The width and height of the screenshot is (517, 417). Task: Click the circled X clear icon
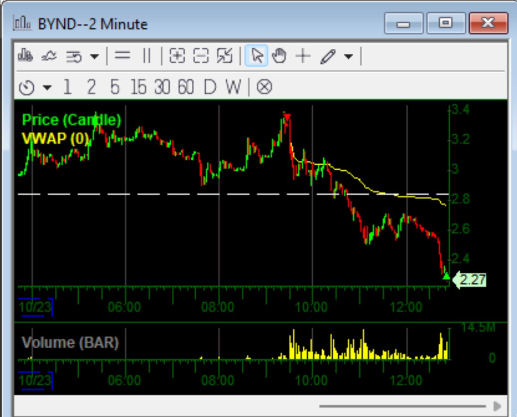coord(264,87)
